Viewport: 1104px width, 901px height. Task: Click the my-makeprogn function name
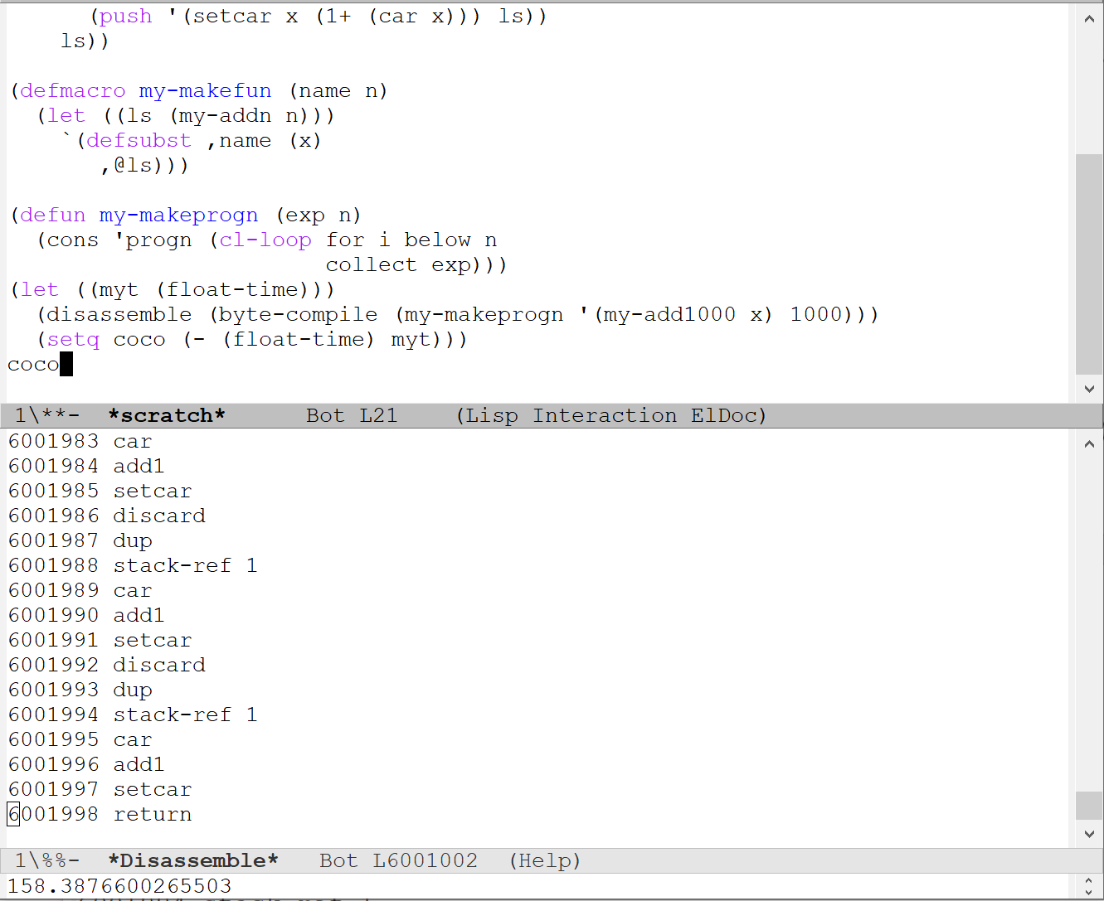click(178, 215)
